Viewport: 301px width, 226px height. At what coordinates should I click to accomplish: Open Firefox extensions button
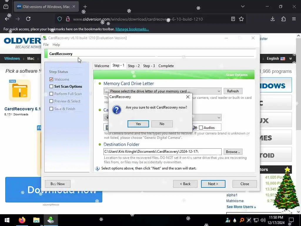pyautogui.click(x=283, y=19)
